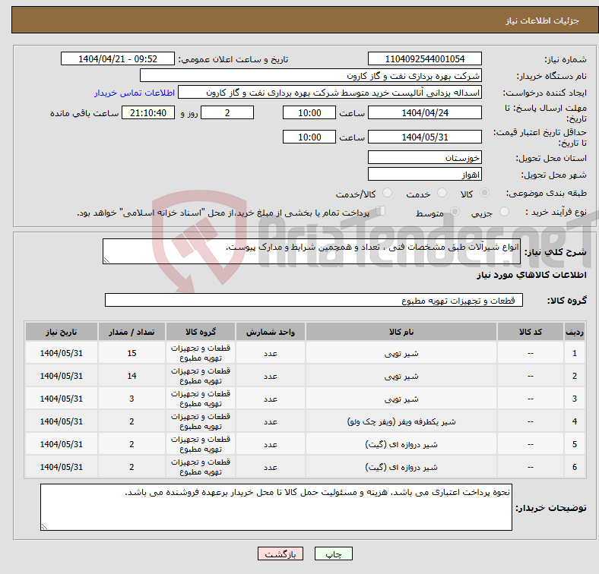Click quantity 3 in row 3

132,399
